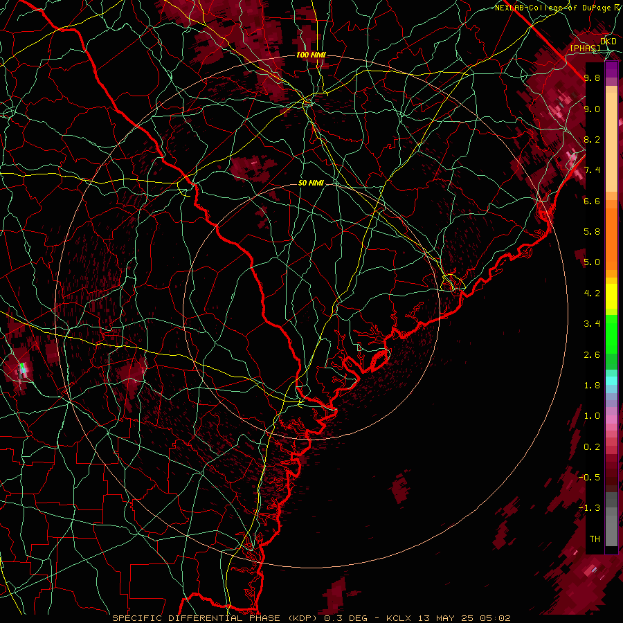Click the 5.0 value on color scale
Image resolution: width=623 pixels, height=623 pixels.
[592, 262]
